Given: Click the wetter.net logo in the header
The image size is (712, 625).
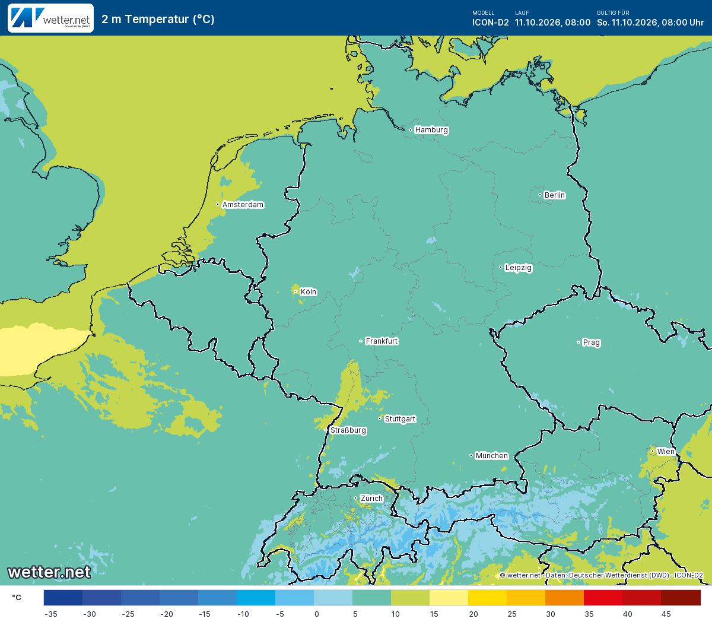Looking at the screenshot, I should pos(50,18).
